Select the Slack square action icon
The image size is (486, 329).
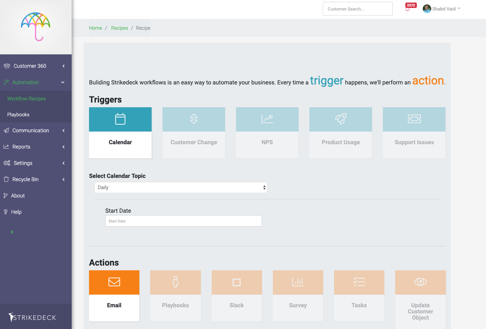click(x=237, y=282)
